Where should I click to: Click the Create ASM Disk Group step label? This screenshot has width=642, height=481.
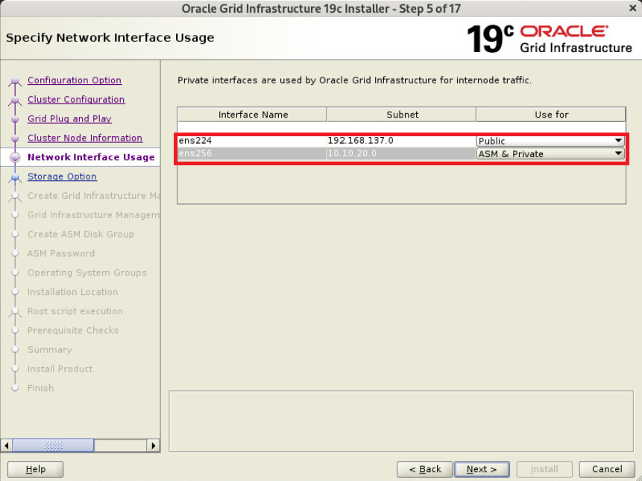coord(81,234)
